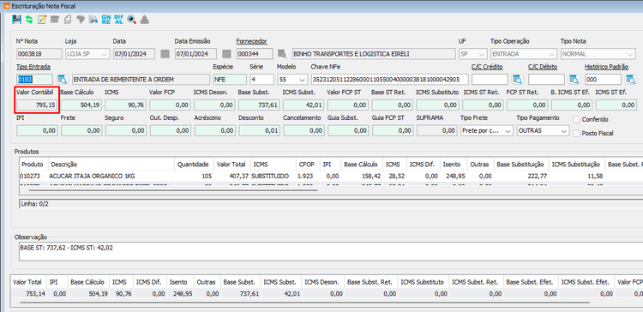Click the ICMS Subst. field 42,01

(x=303, y=105)
